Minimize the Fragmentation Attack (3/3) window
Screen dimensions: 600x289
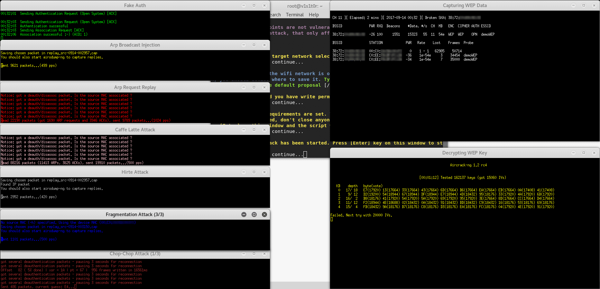(244, 215)
